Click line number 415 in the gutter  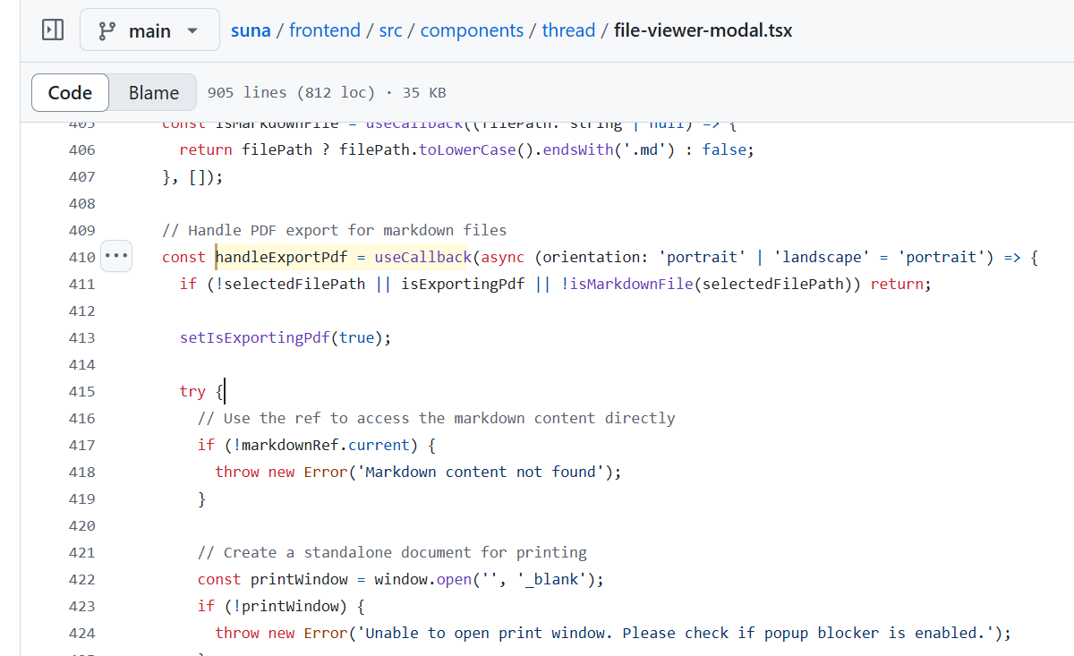(81, 391)
